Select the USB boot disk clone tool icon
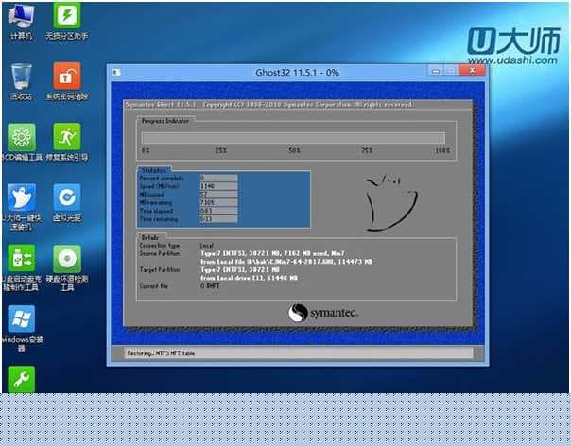The width and height of the screenshot is (571, 446). [21, 257]
